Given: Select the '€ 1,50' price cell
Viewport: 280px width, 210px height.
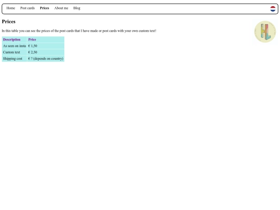Looking at the screenshot, I should [46, 46].
